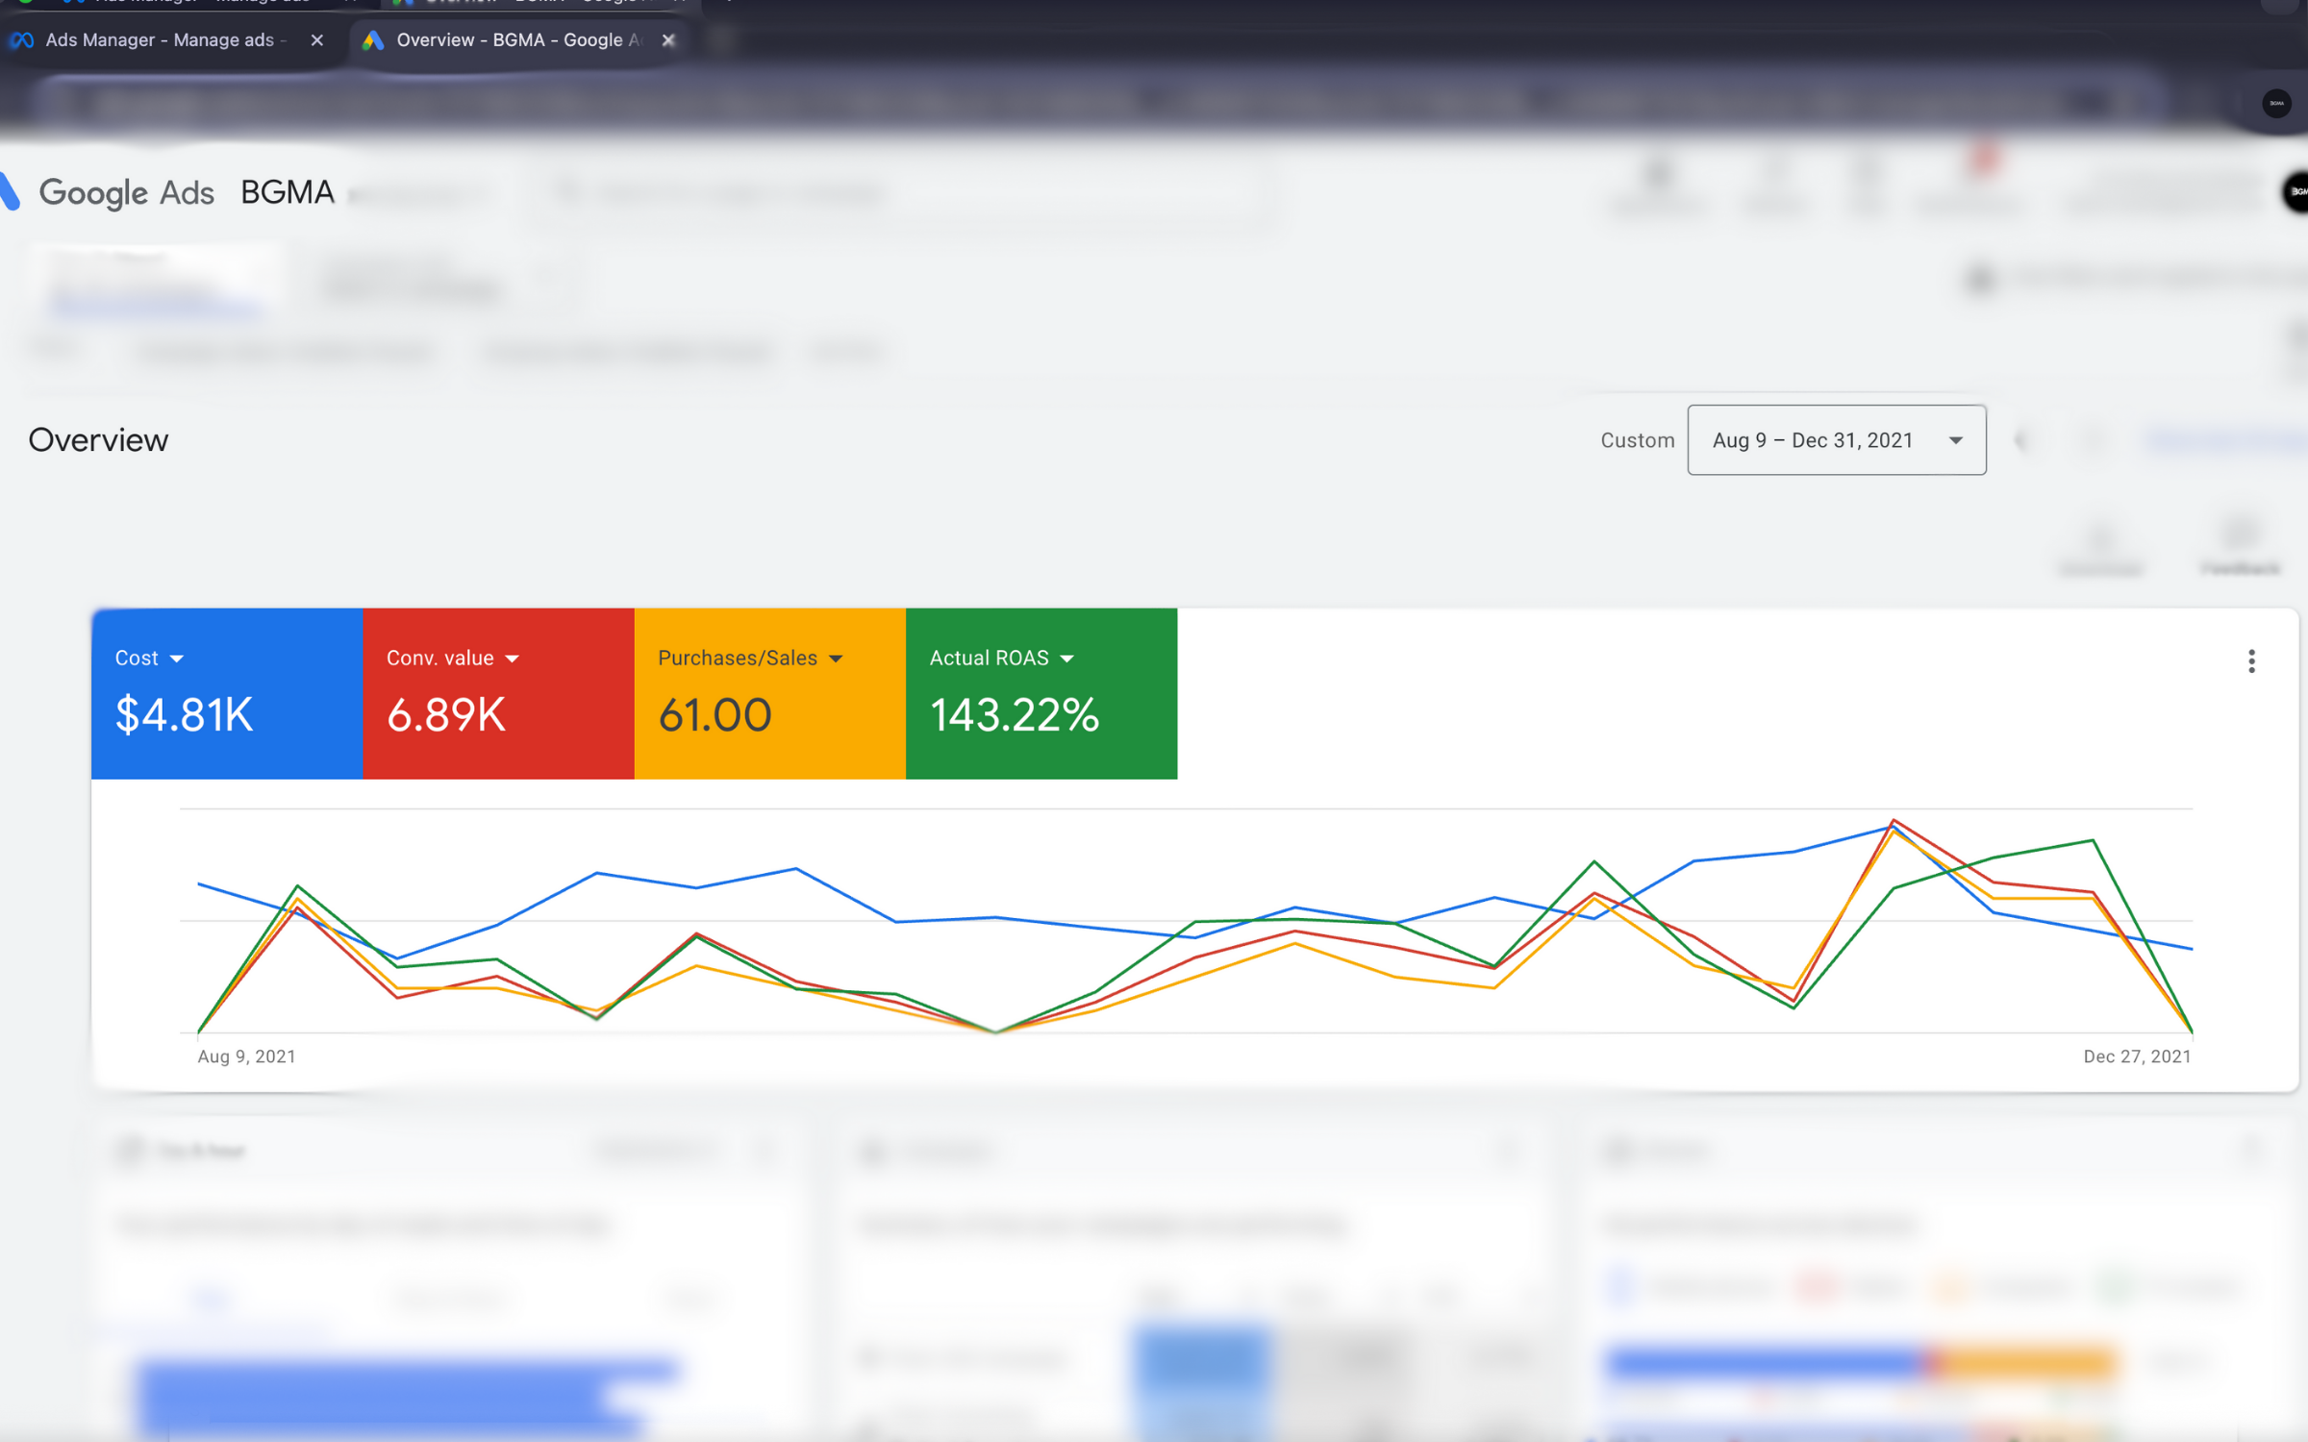Click the download icon above the chart
Screen dimensions: 2308x1442
(x=2099, y=538)
